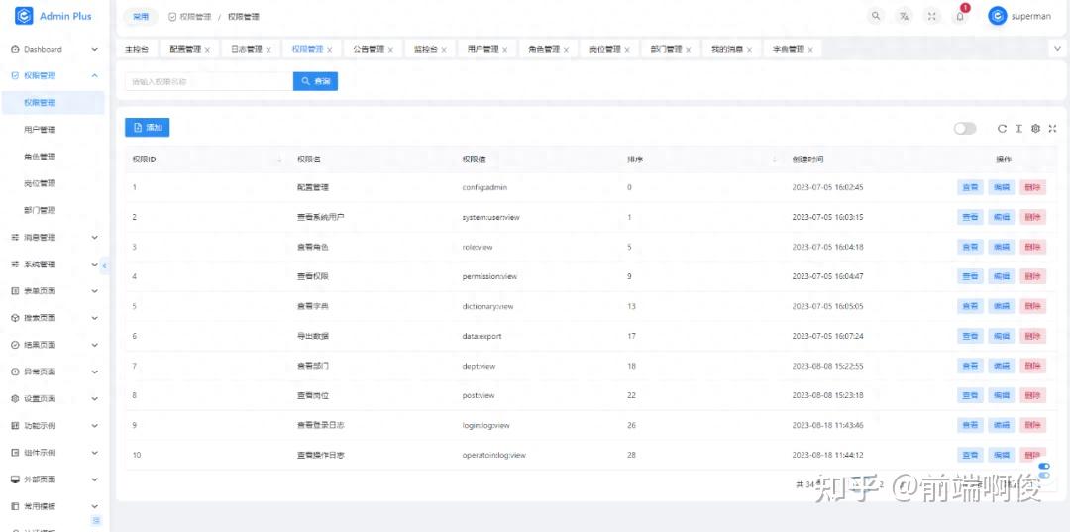Focus the permission name search field
The width and height of the screenshot is (1070, 532).
209,81
